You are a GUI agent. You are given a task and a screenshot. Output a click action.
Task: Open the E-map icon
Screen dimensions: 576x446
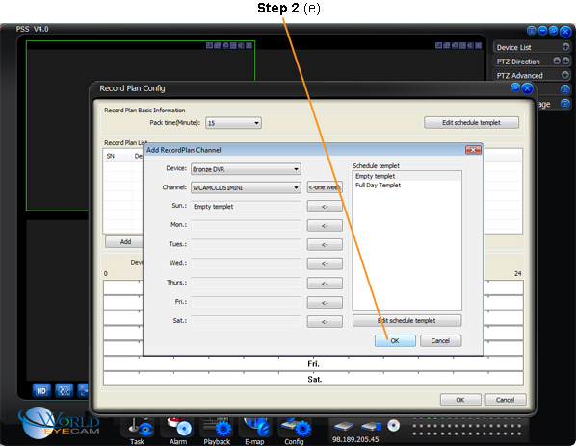point(256,427)
